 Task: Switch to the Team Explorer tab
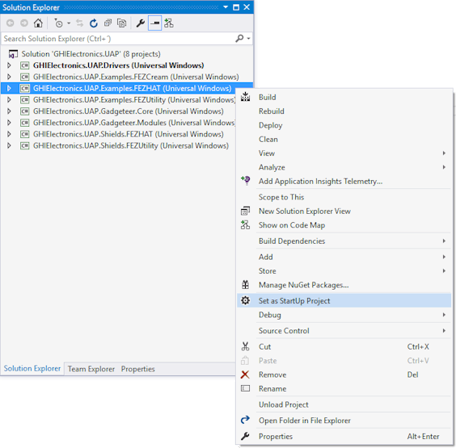tap(91, 369)
